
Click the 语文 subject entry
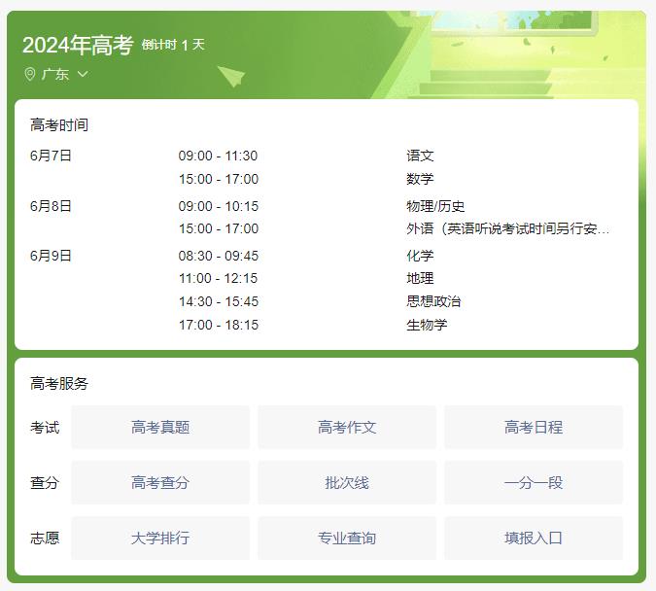420,156
